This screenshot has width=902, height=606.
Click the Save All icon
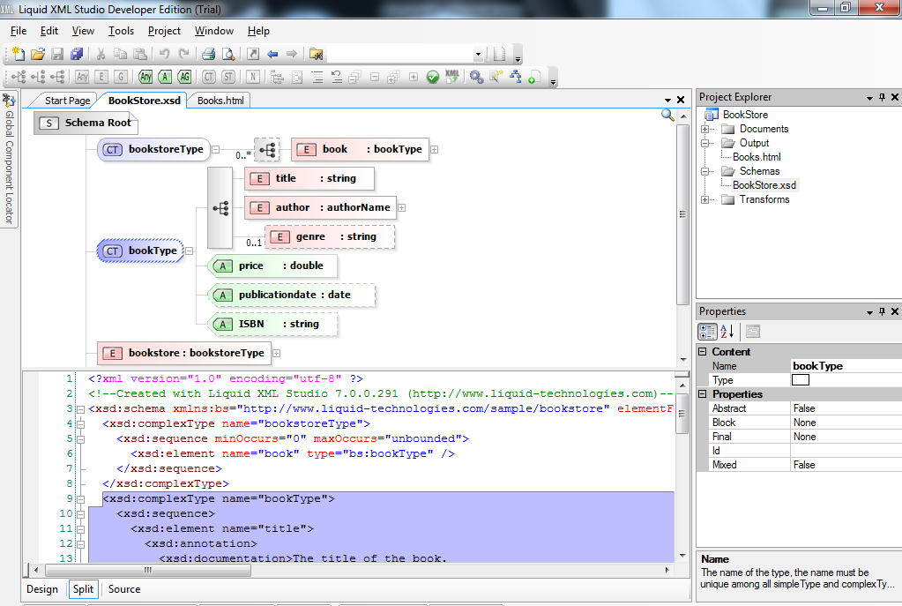point(77,54)
